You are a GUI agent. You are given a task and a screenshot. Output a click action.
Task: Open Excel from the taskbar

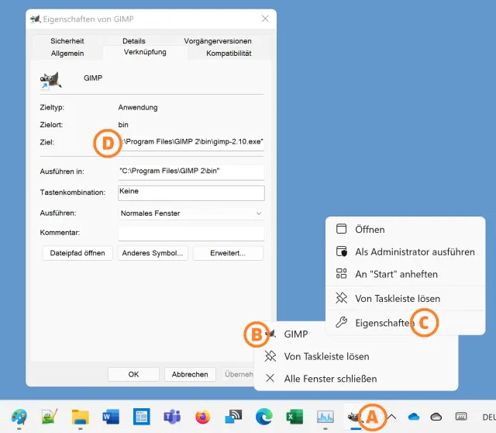[294, 417]
